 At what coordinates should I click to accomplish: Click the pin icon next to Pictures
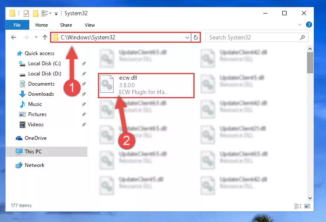(x=84, y=114)
